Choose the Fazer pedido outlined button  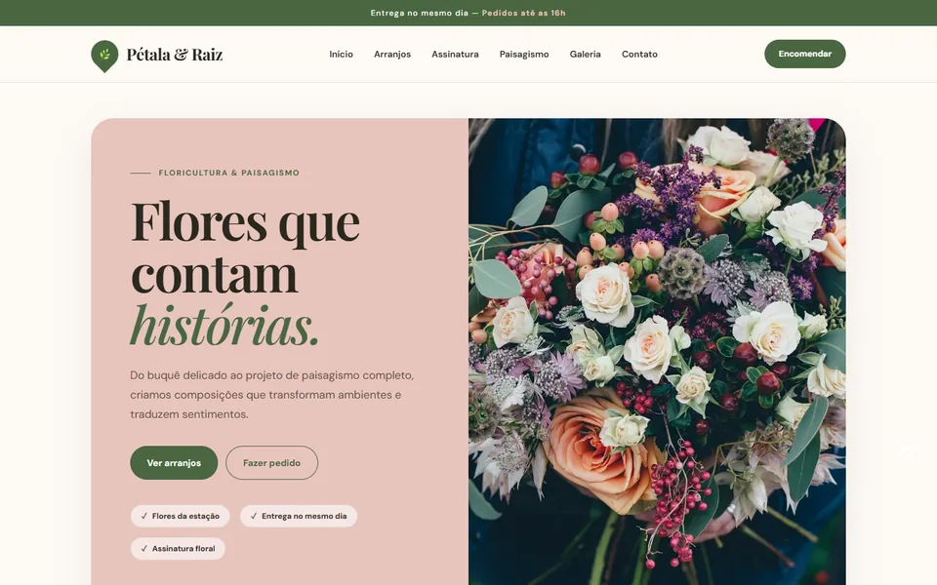click(x=272, y=462)
